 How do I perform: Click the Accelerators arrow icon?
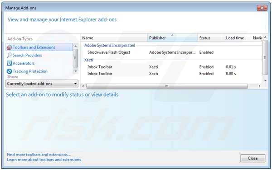[x=10, y=63]
